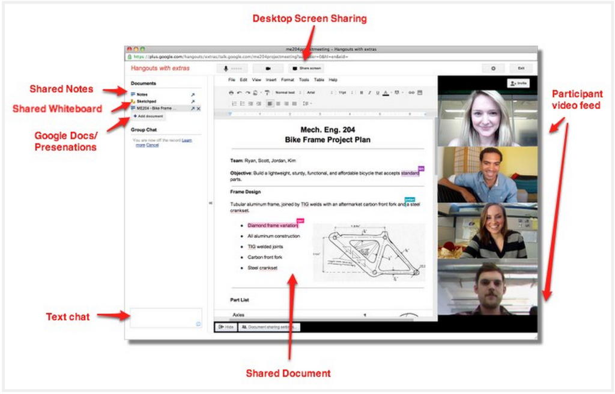Click the Invite button

point(518,83)
